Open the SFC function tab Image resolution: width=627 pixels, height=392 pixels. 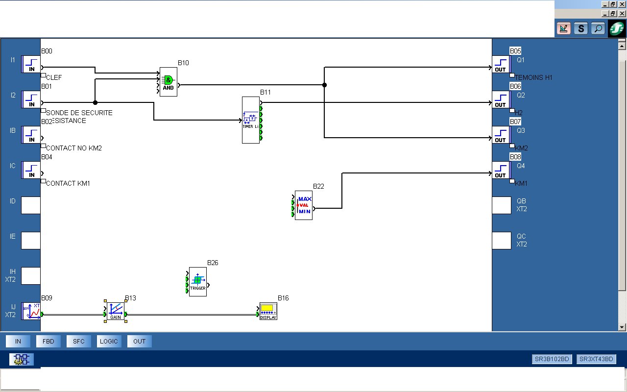pos(79,341)
